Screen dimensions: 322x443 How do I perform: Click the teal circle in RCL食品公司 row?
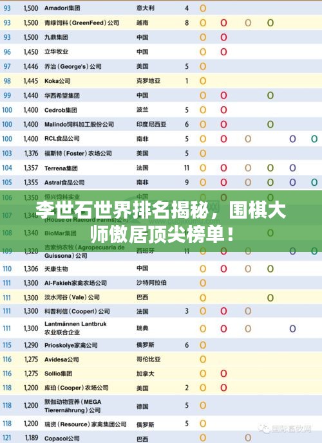click(314, 139)
